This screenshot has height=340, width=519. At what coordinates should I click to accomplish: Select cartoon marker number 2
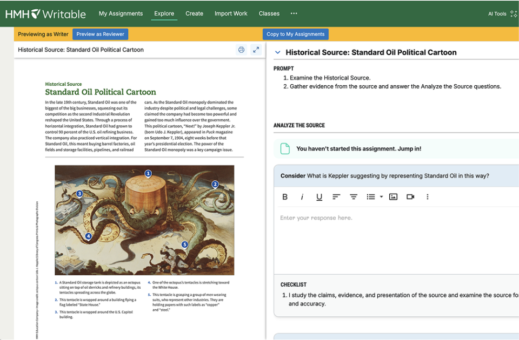coord(215,185)
